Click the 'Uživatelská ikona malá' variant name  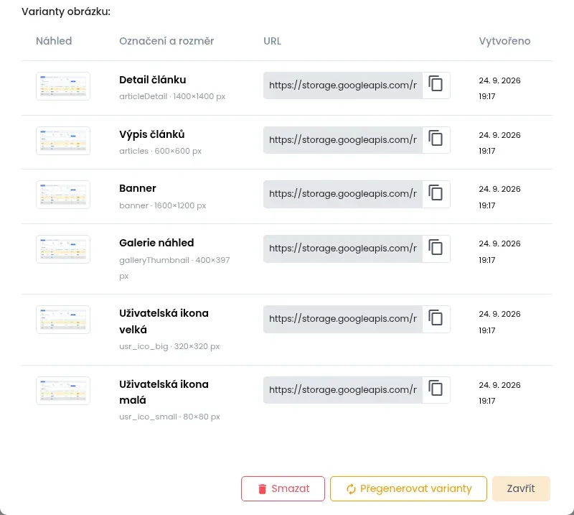click(164, 392)
